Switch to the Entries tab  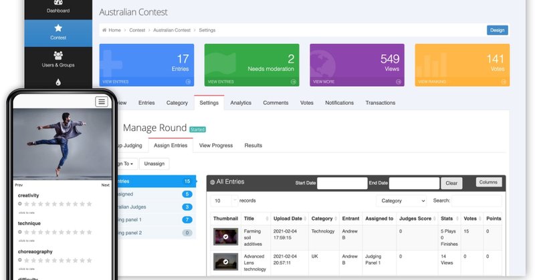point(146,103)
